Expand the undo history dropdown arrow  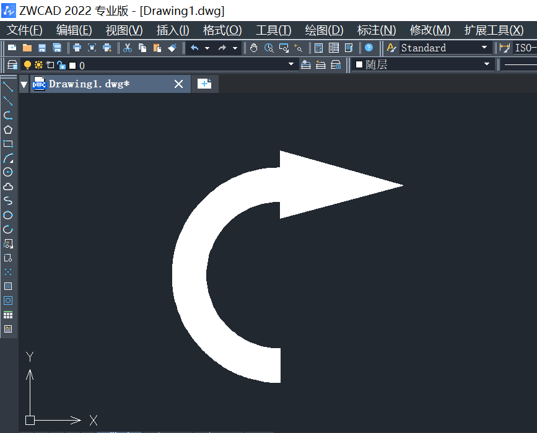tap(207, 48)
